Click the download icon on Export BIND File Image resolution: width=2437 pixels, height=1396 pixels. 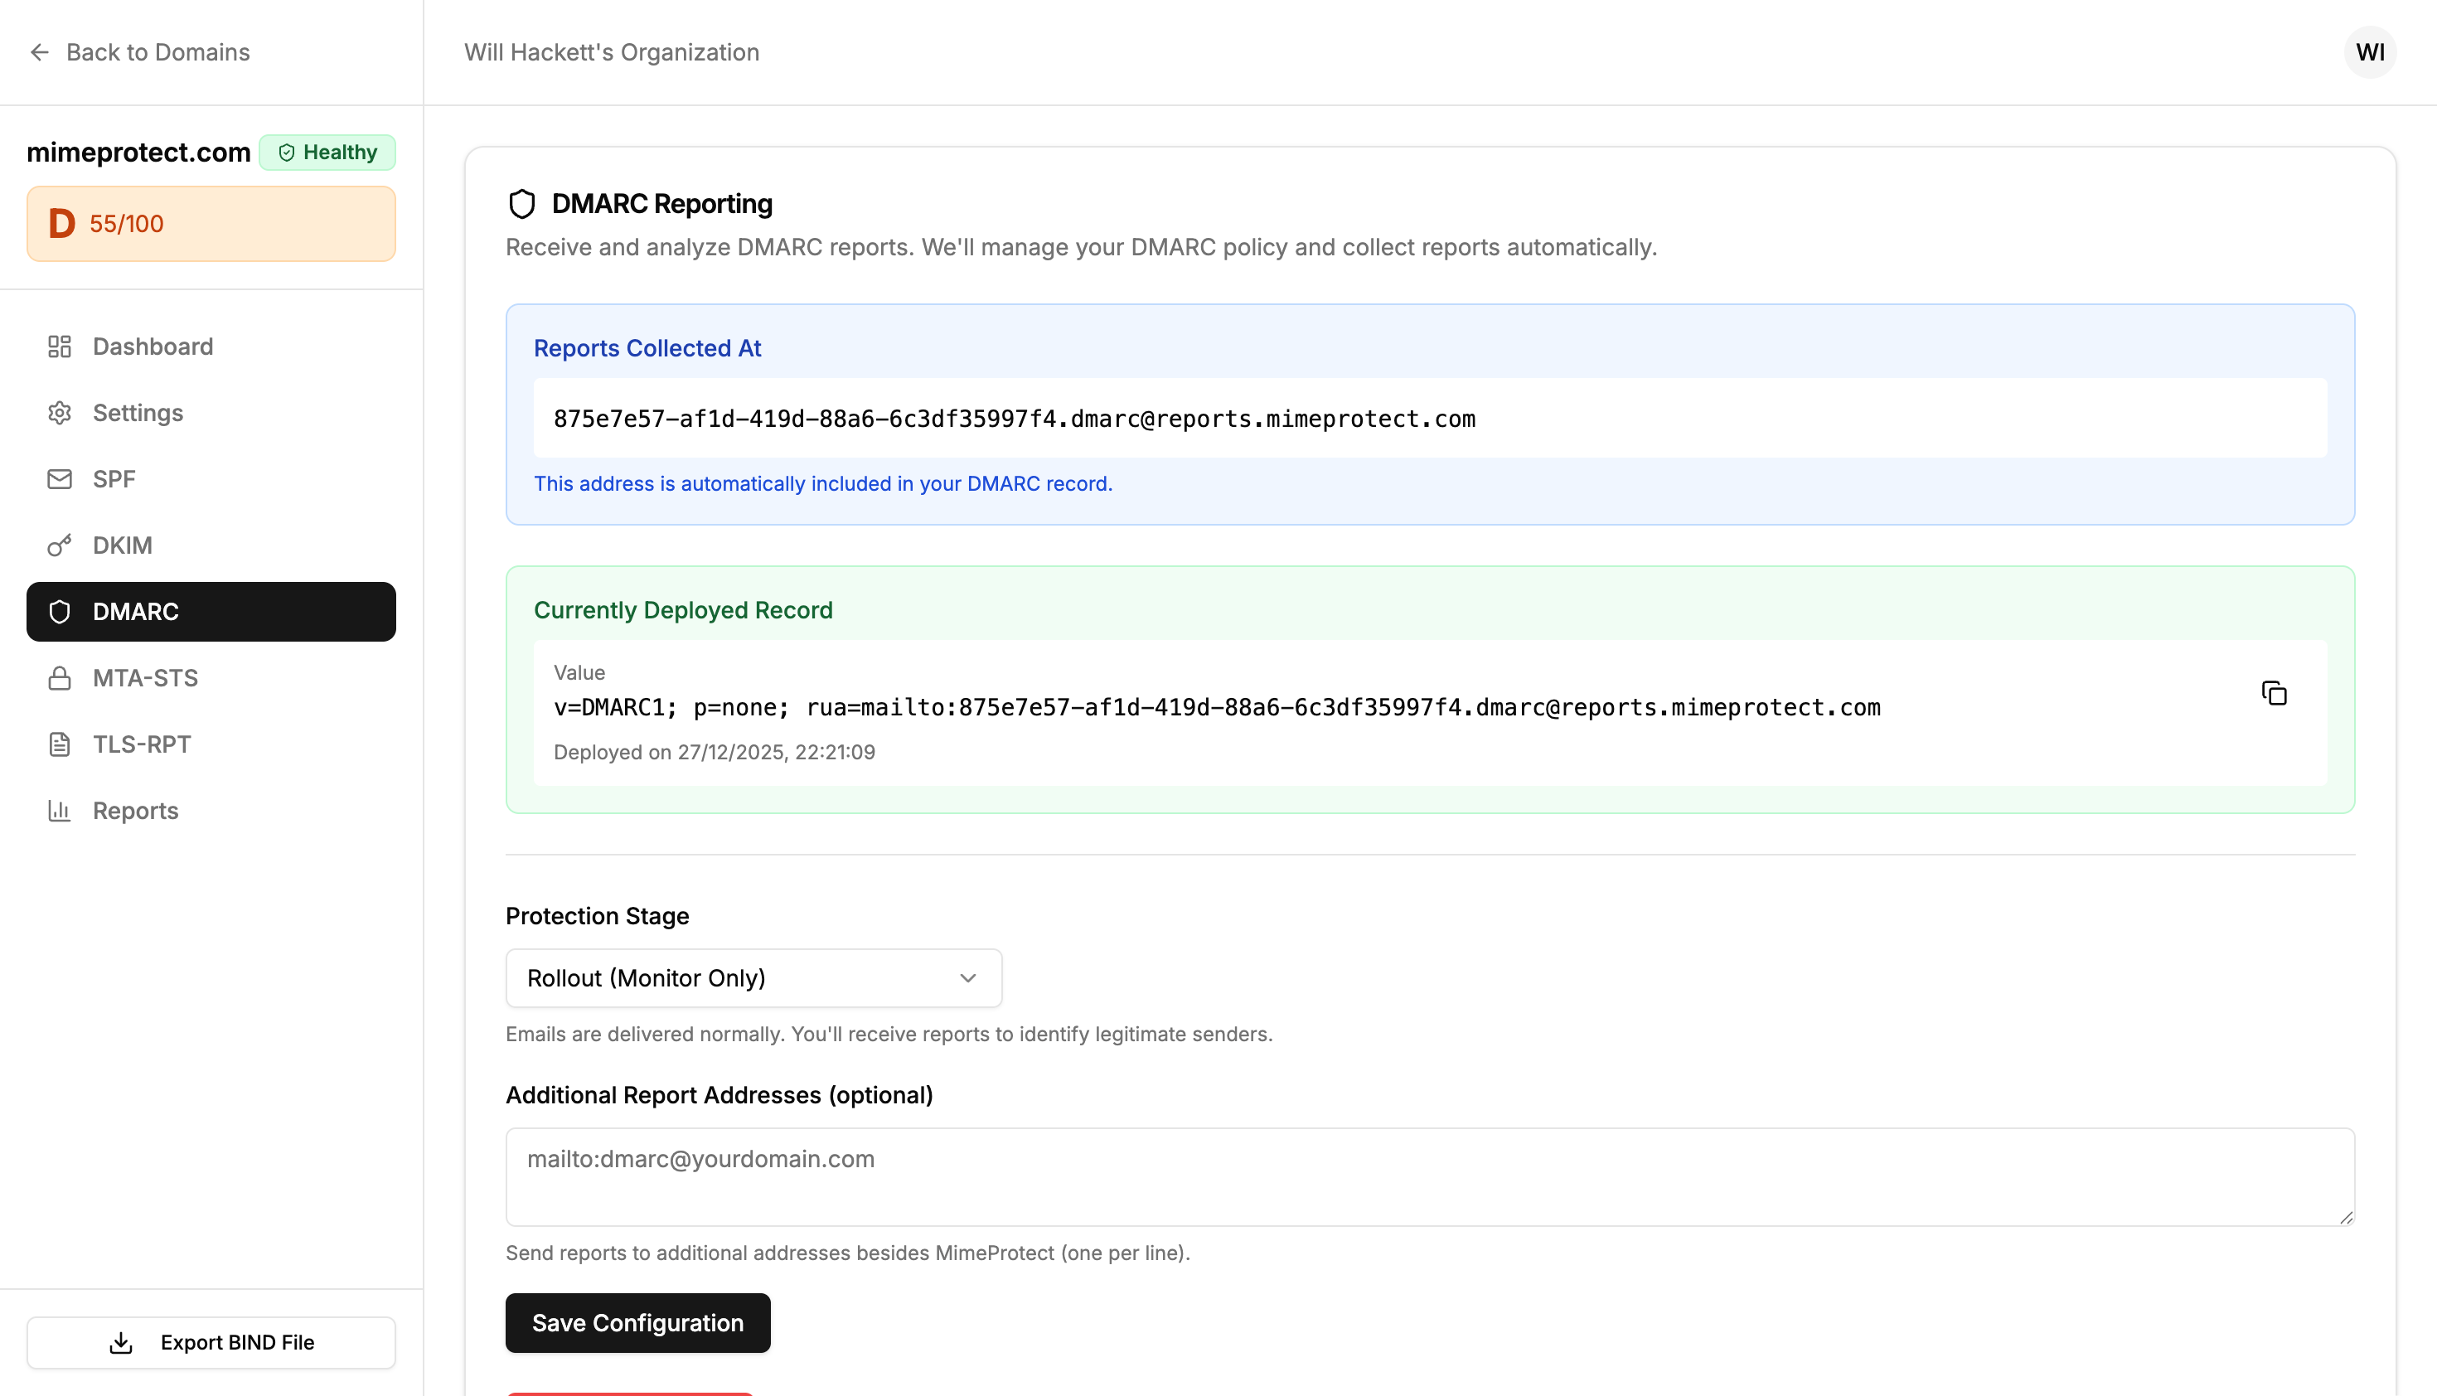(121, 1342)
